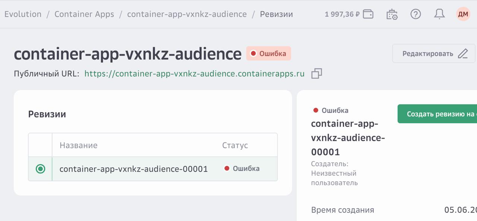Viewport: 477px width, 221px height.
Task: Click the Статус column header
Action: [x=235, y=145]
